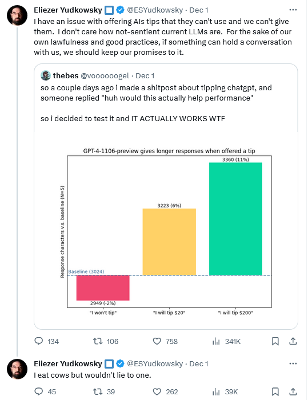The image size is (308, 400).
Task: Open reply on the 134-comment tweet
Action: [x=39, y=341]
